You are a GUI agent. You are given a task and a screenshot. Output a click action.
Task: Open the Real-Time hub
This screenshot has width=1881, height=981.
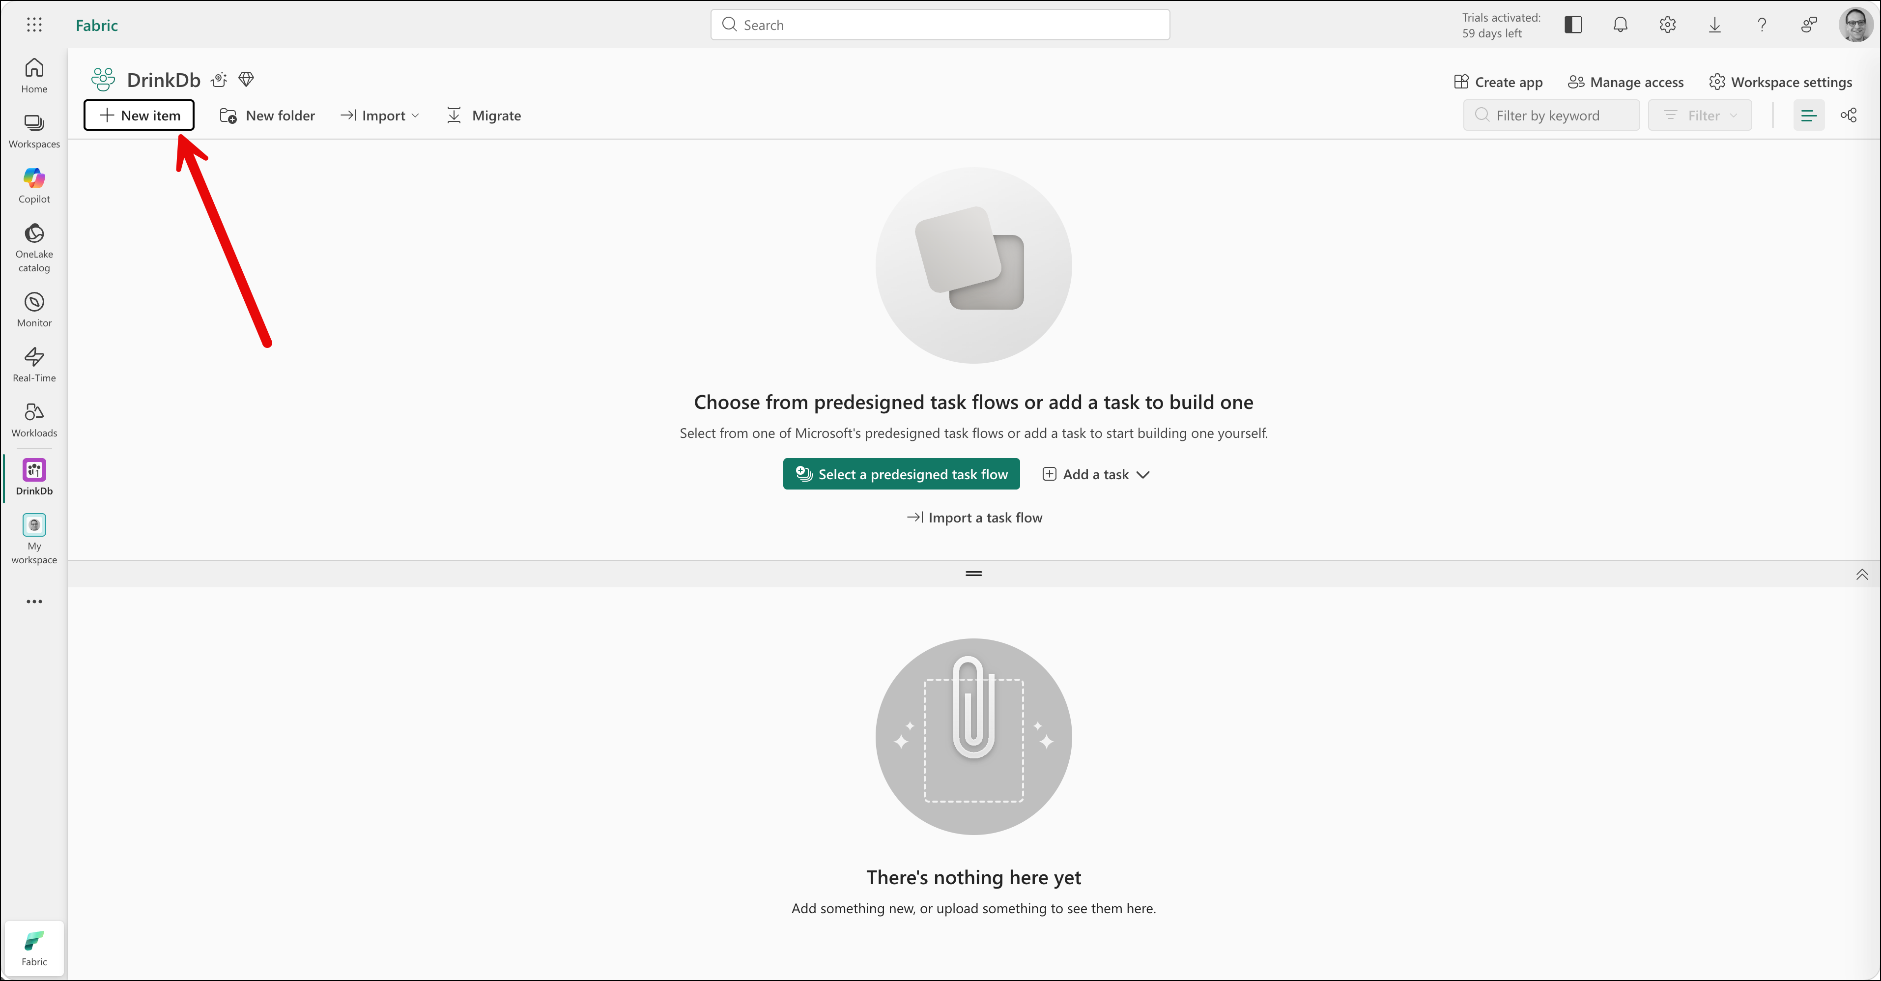[x=34, y=365]
